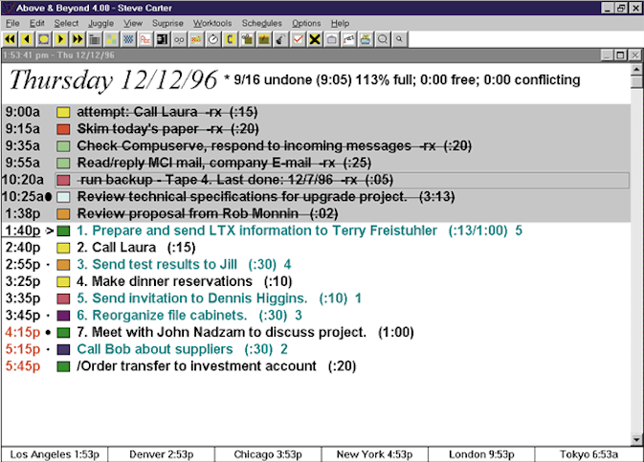Click the Thursday 12/12/96 date header
Image resolution: width=644 pixels, height=462 pixels.
click(112, 80)
